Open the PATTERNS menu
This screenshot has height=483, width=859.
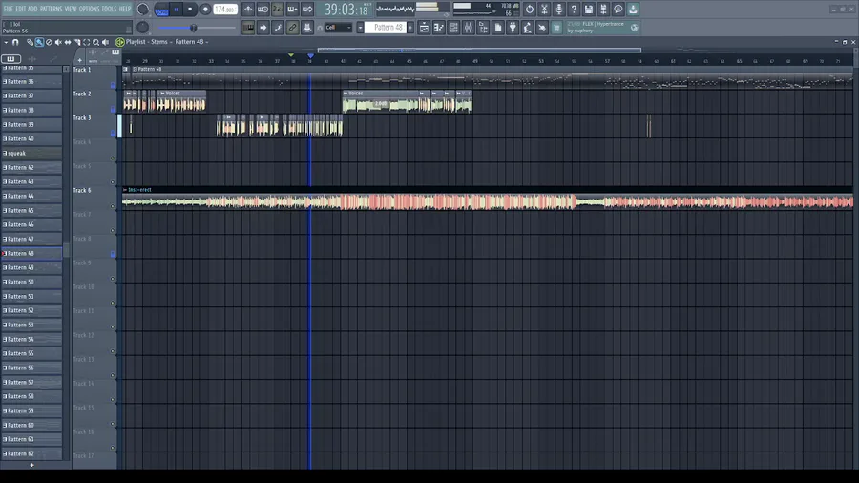pos(51,9)
